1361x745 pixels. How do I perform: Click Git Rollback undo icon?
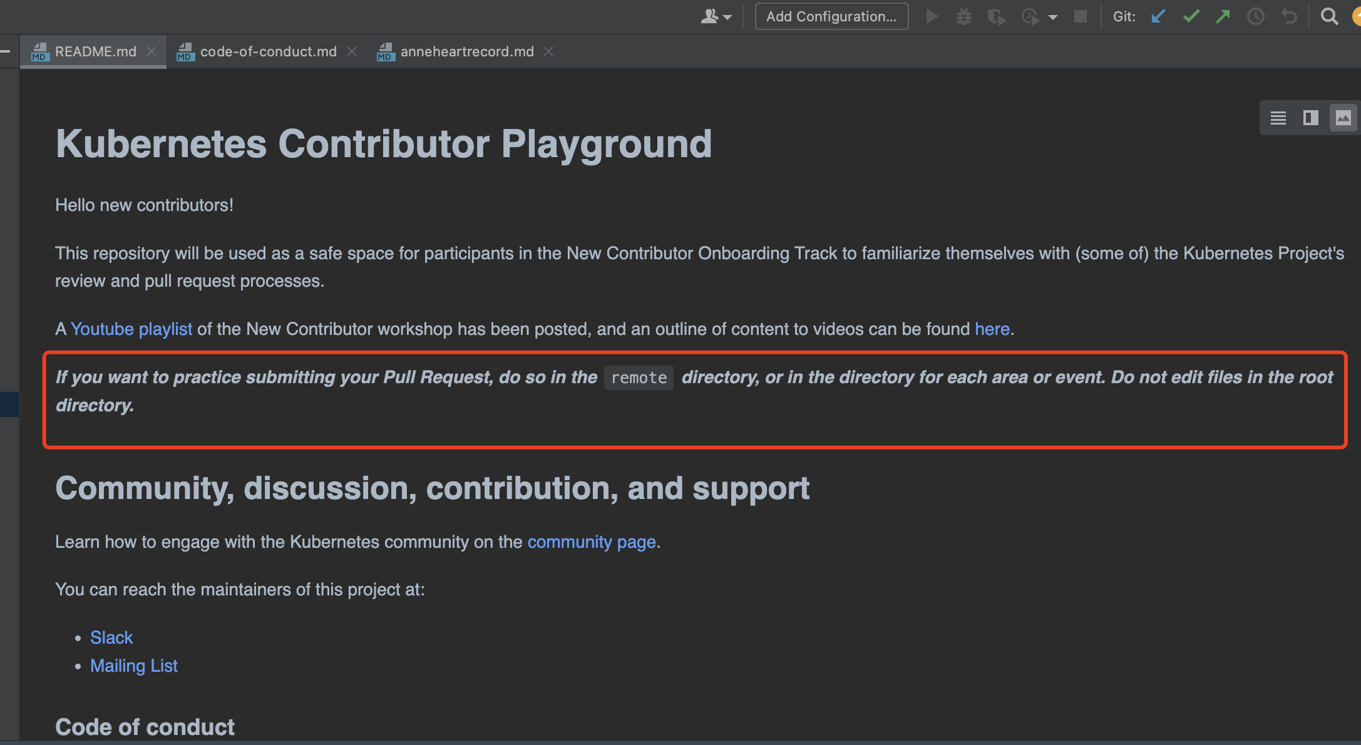[1289, 16]
